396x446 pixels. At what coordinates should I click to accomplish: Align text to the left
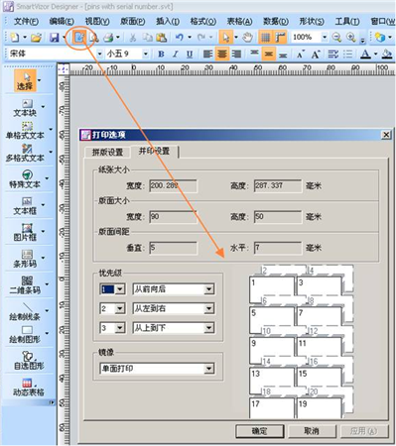207,54
